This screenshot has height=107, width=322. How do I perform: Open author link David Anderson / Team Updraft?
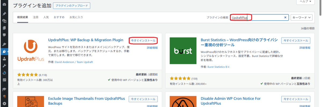[74, 62]
